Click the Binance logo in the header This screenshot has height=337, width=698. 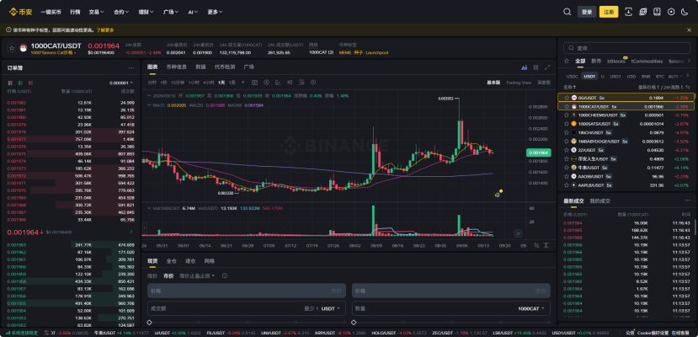[20, 12]
